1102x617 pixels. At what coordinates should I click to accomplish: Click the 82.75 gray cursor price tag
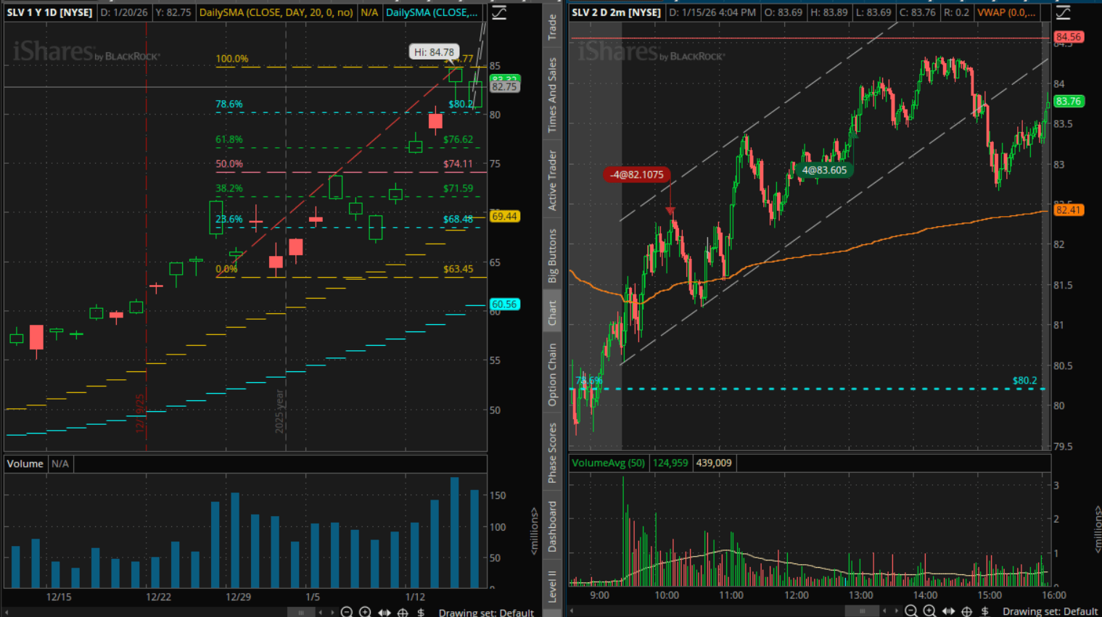pos(504,86)
